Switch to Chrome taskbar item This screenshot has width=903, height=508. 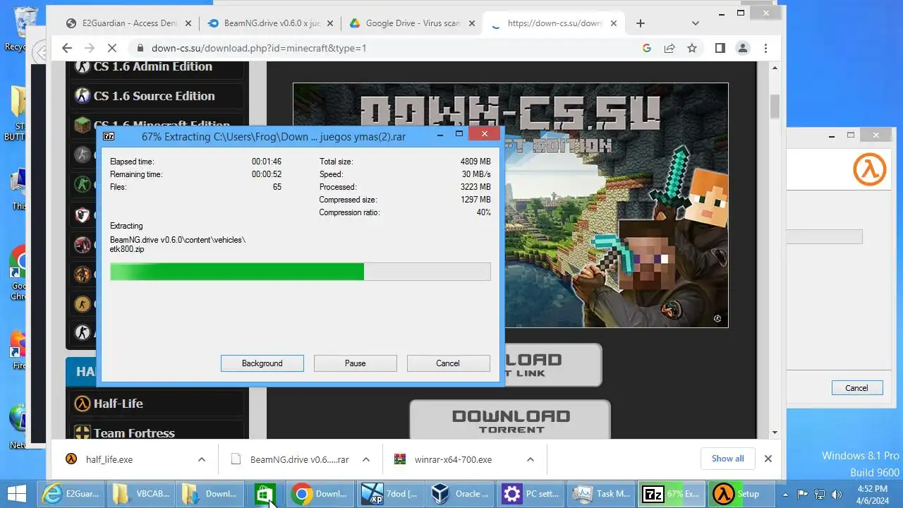click(321, 494)
